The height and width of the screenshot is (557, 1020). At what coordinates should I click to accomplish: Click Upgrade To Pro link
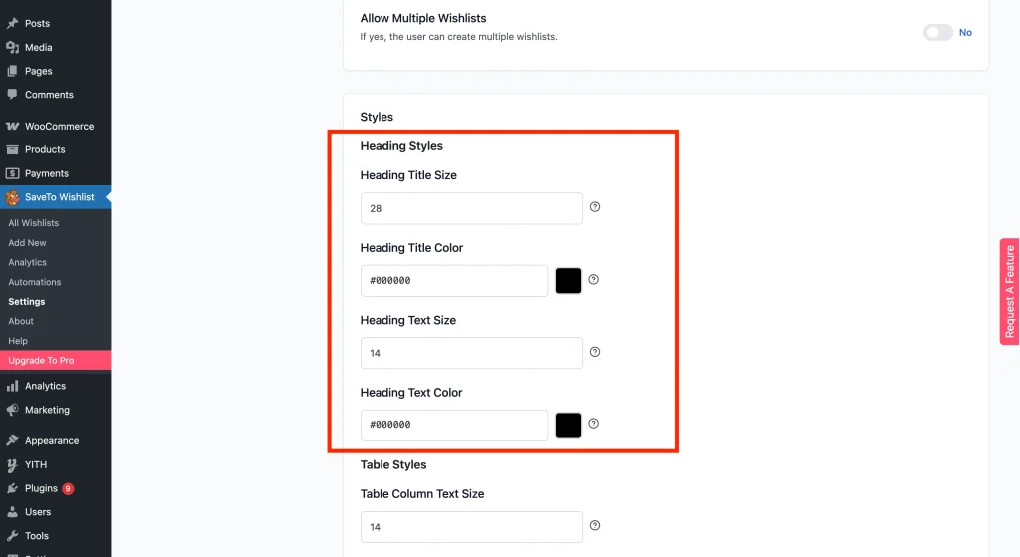coord(41,360)
